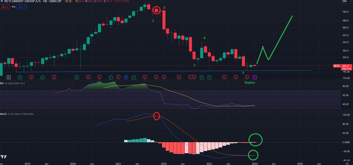Click the RSI 80.00 scale label
Viewport: 353px width, 165px height.
(345, 86)
